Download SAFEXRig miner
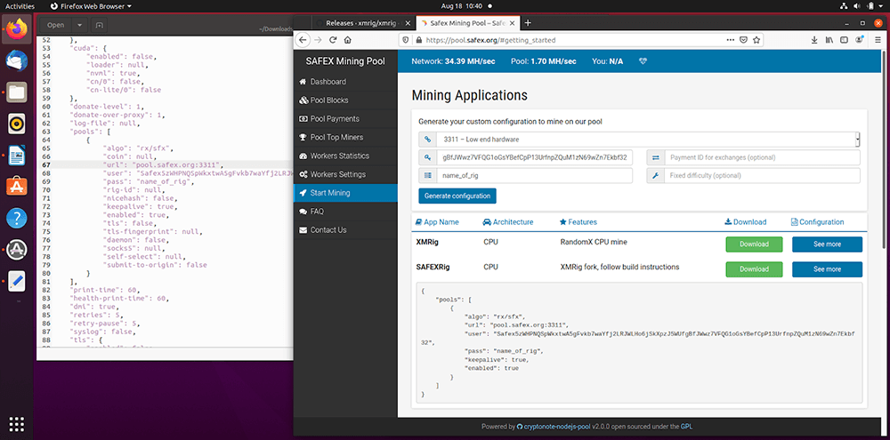The width and height of the screenshot is (890, 440). pos(754,269)
